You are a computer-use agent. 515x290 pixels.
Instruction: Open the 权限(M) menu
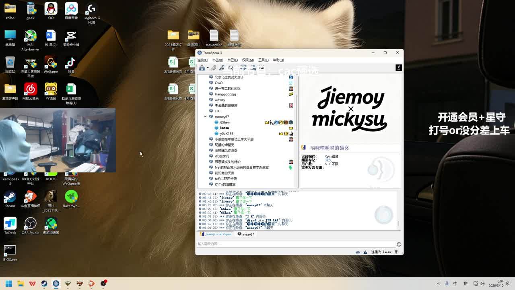click(x=248, y=60)
